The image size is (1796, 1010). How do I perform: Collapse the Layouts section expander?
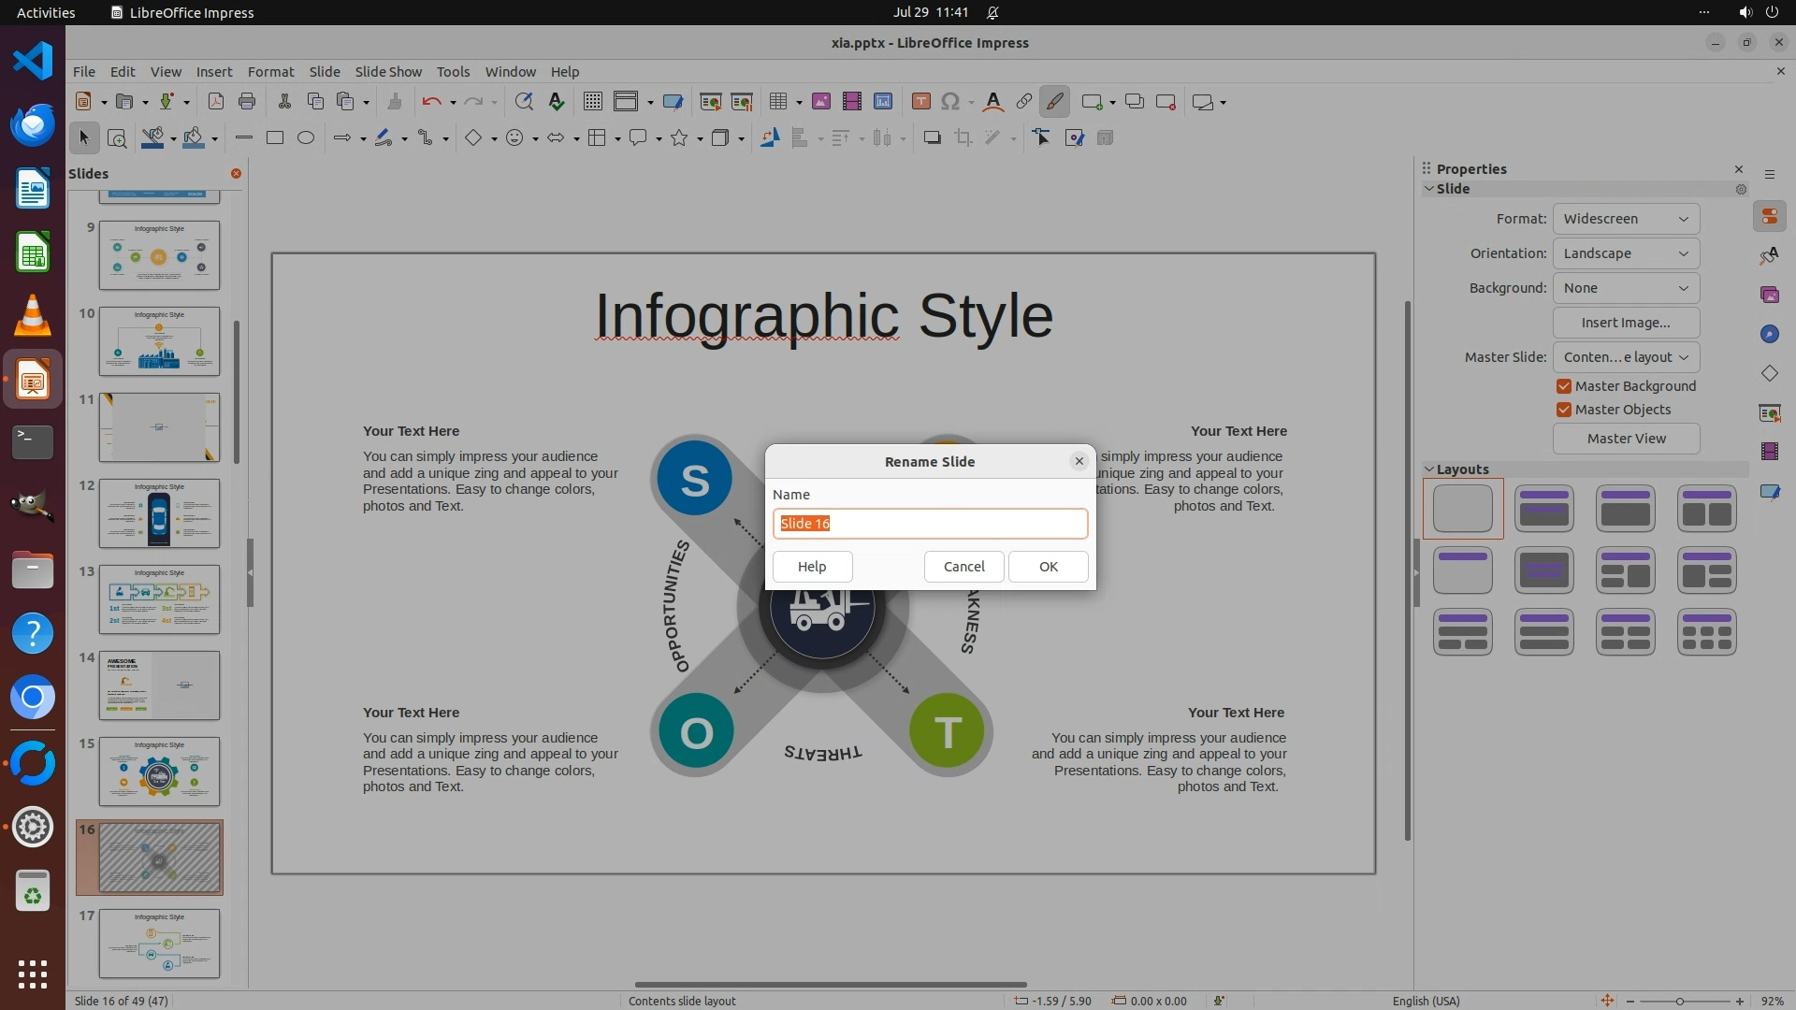pos(1429,469)
